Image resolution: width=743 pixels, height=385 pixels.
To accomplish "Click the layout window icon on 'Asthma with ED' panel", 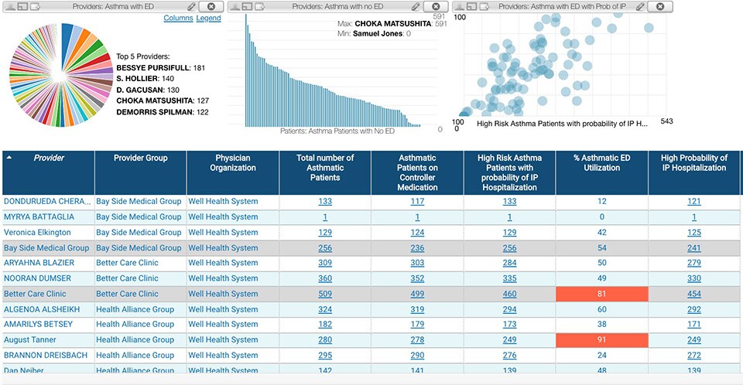I will click(23, 6).
